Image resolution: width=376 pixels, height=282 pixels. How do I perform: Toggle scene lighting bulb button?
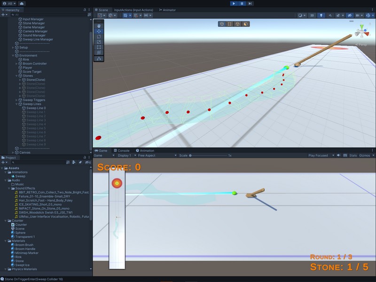point(321,16)
